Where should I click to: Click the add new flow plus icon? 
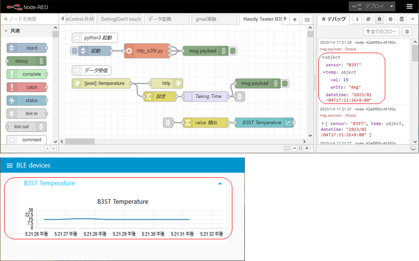[295, 19]
